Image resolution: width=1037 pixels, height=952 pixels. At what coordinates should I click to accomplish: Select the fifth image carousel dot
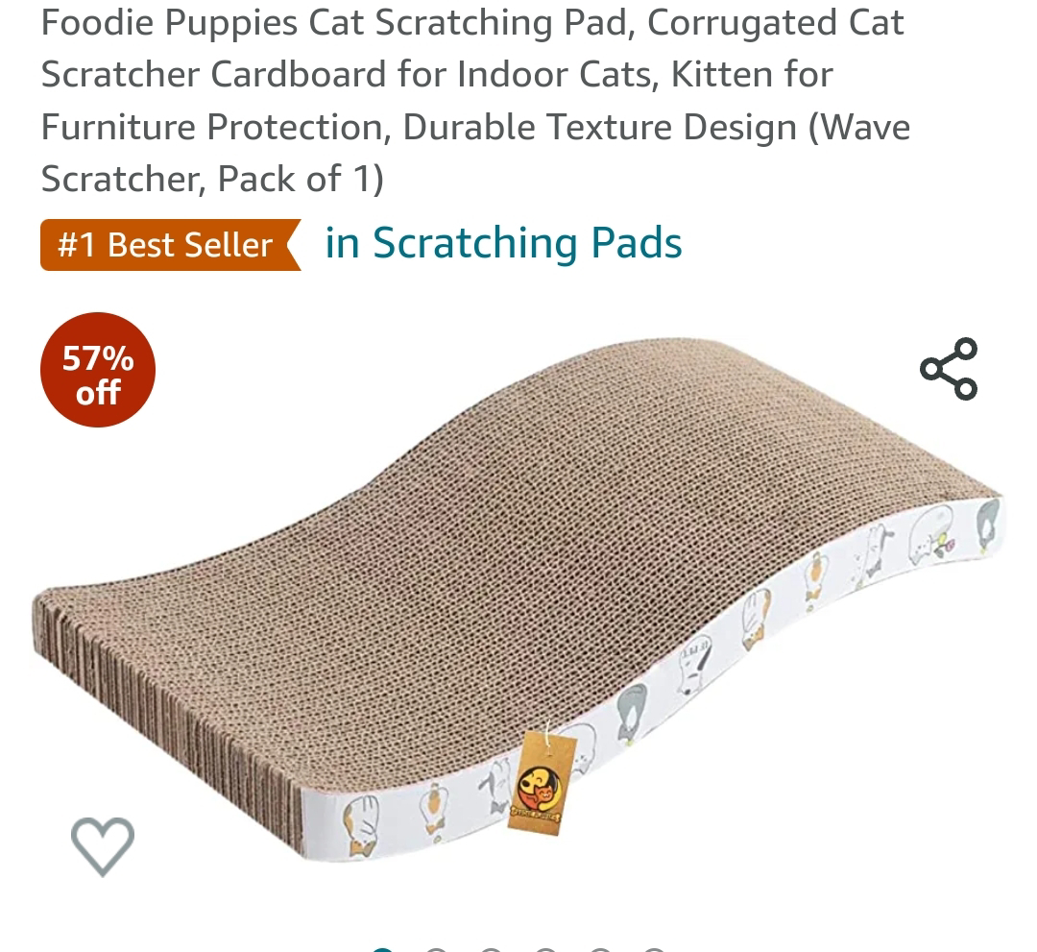(x=599, y=950)
